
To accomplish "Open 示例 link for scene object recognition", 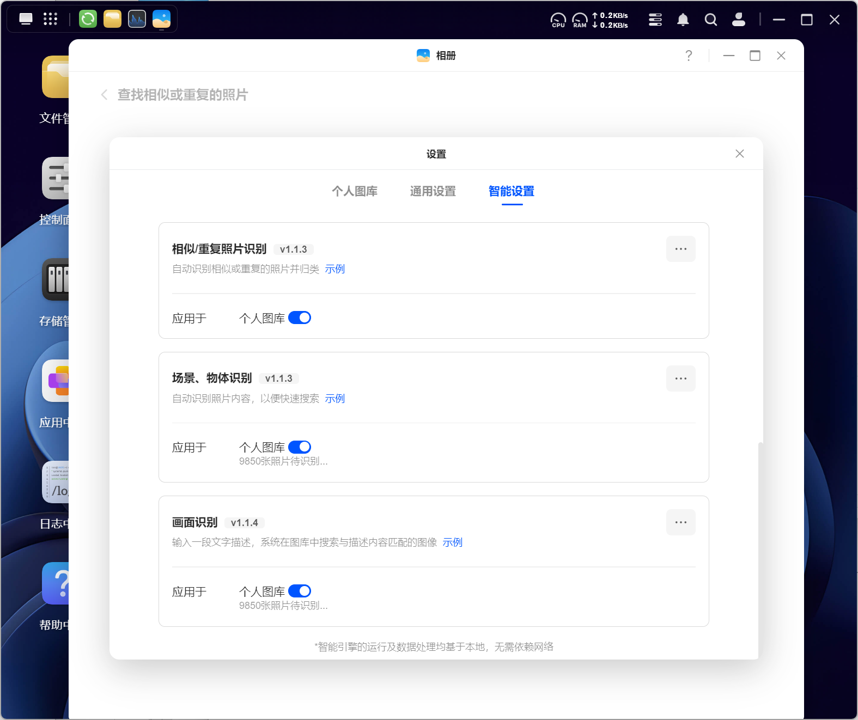I will pyautogui.click(x=335, y=399).
